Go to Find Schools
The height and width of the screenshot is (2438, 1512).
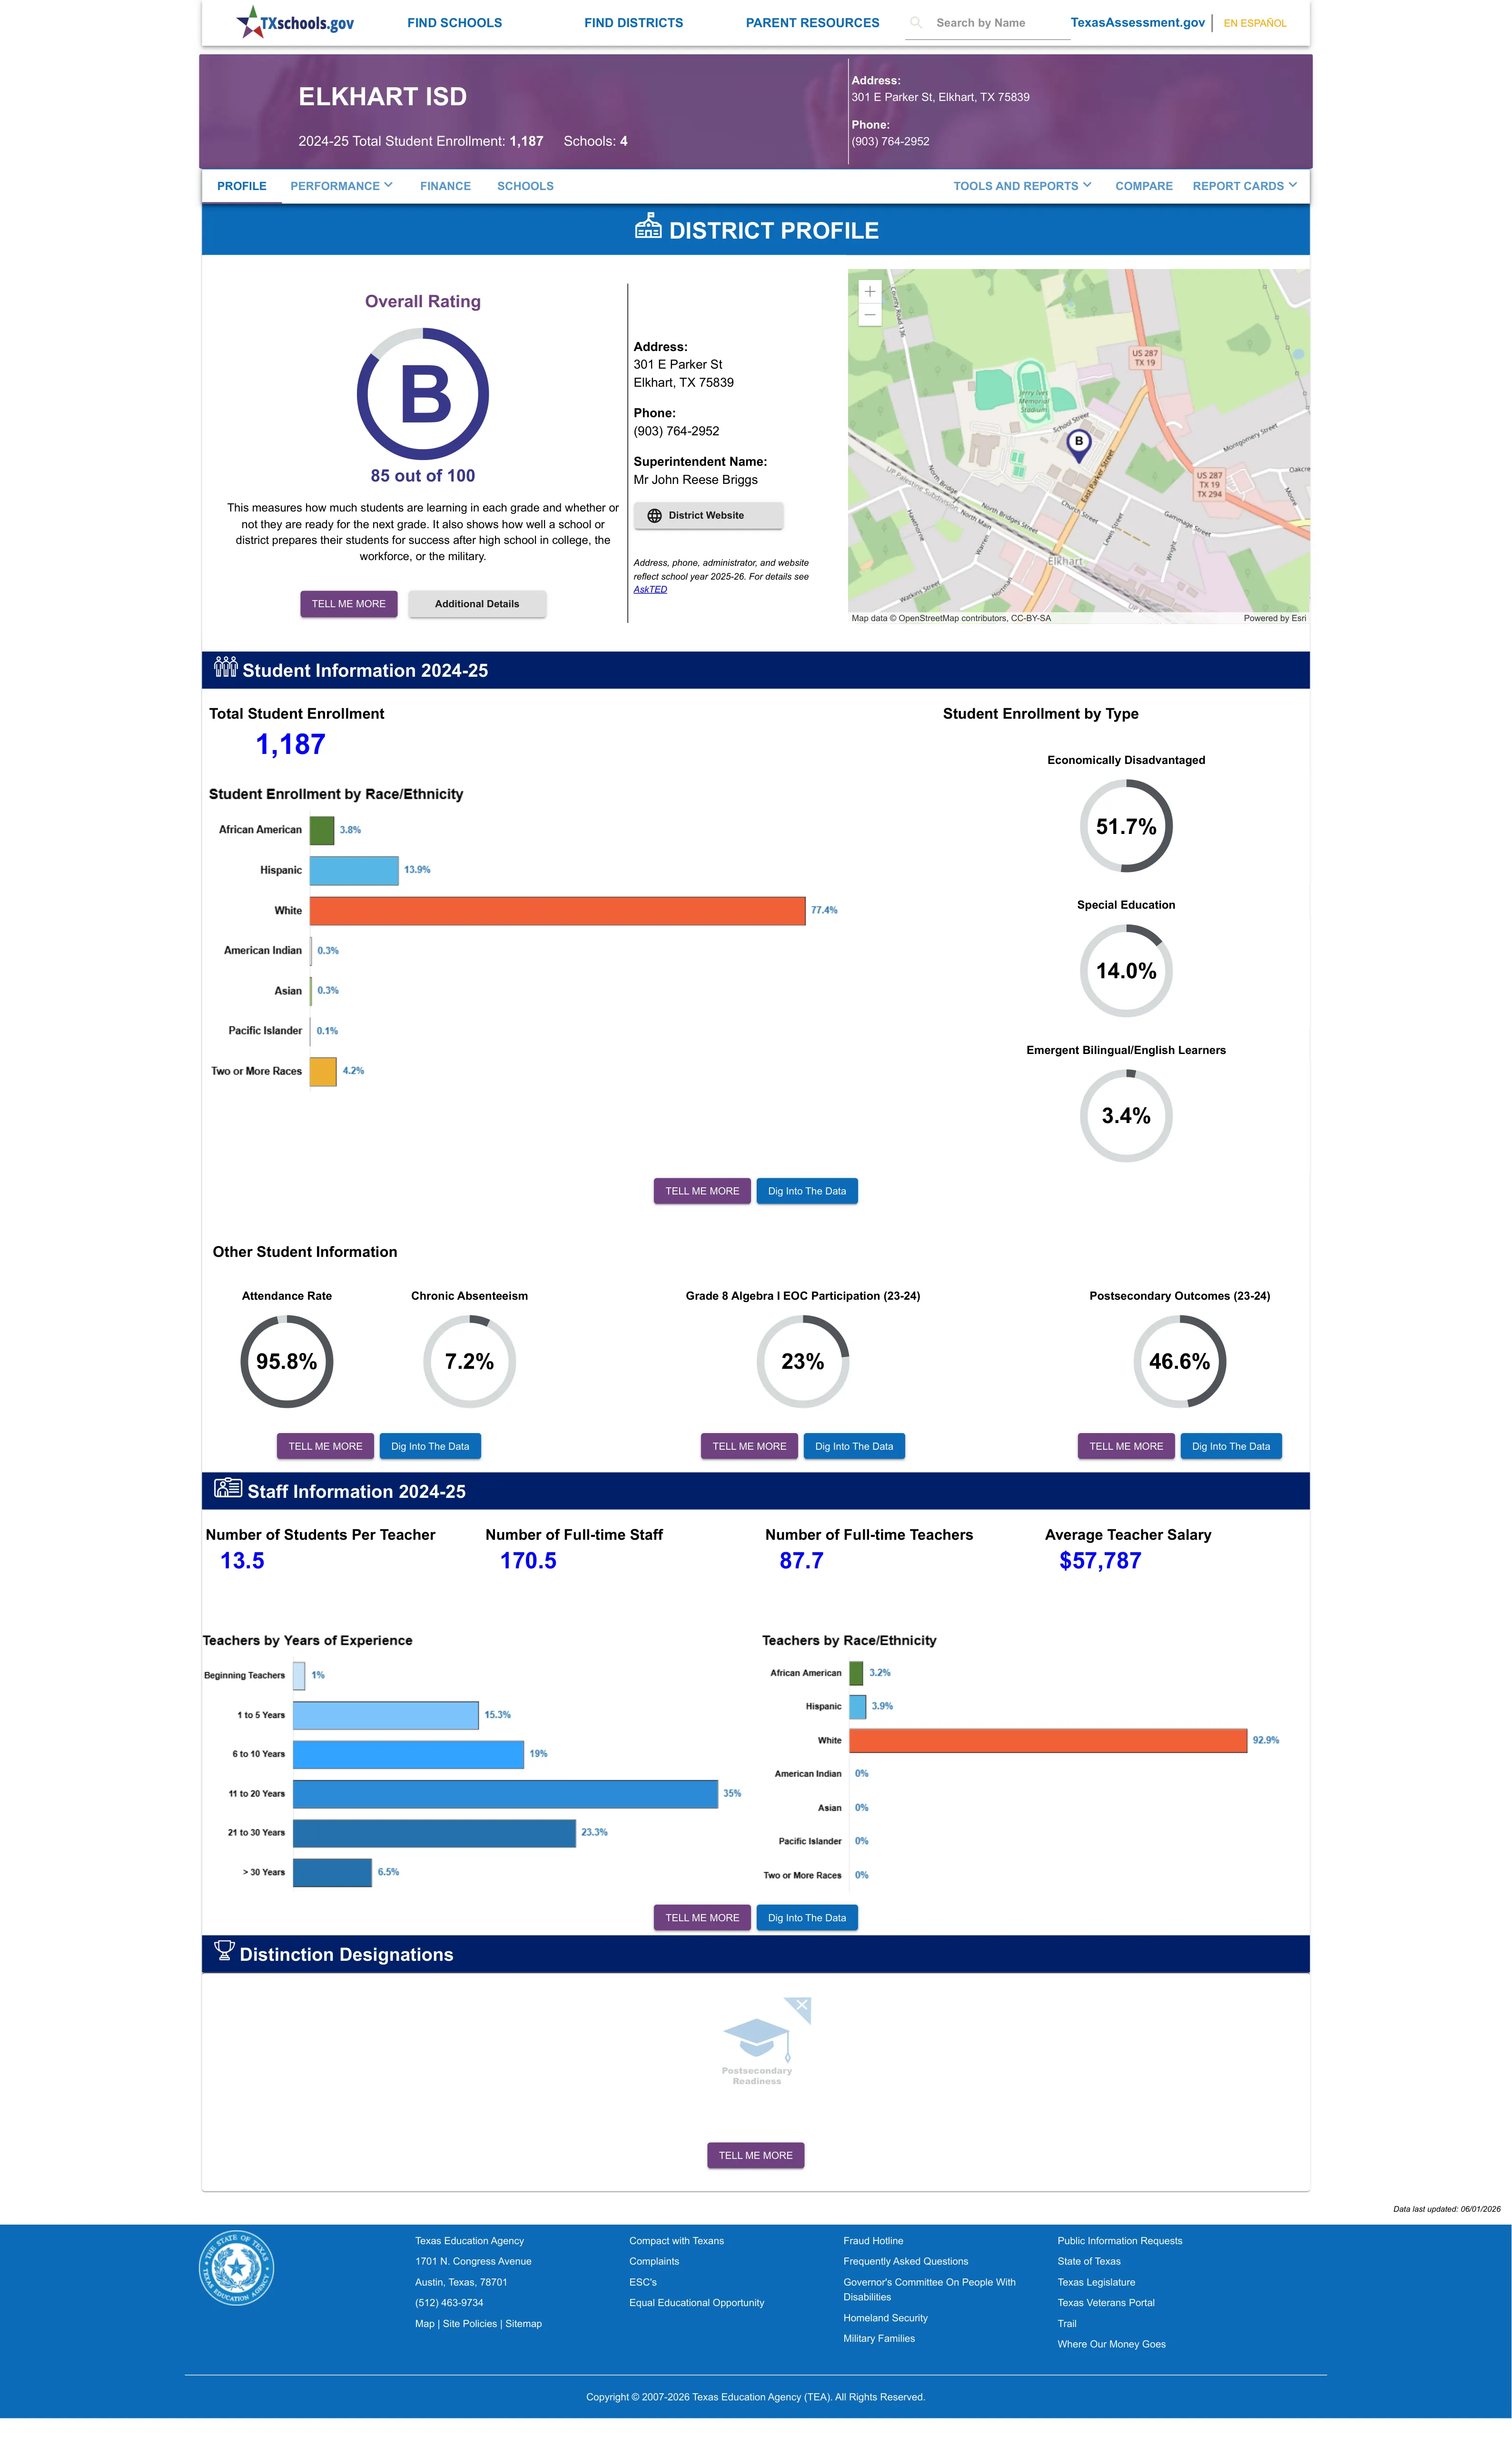tap(455, 23)
